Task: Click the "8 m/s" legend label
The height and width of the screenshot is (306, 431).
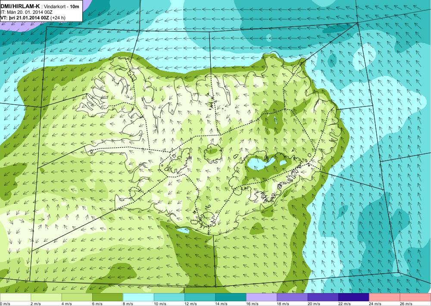Action: pyautogui.click(x=128, y=304)
